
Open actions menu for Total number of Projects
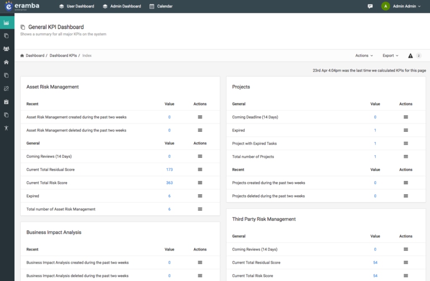pos(406,156)
